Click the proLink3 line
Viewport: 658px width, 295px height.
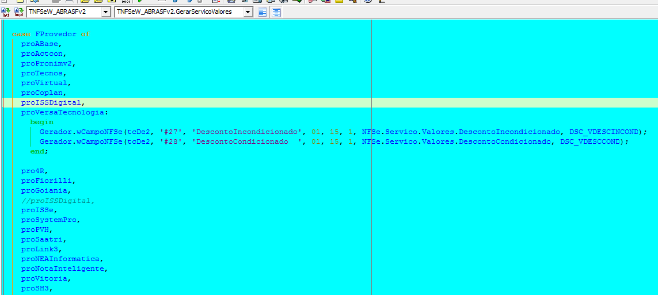42,250
